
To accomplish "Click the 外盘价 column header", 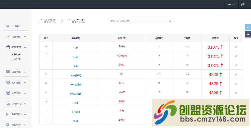I will (x=215, y=38).
